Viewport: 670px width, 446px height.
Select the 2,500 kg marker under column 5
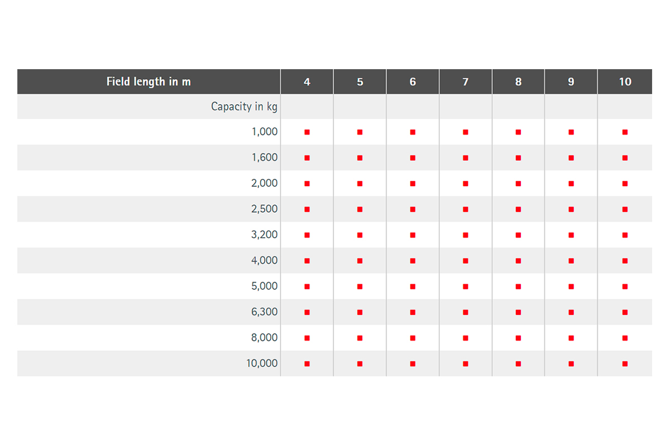point(360,210)
